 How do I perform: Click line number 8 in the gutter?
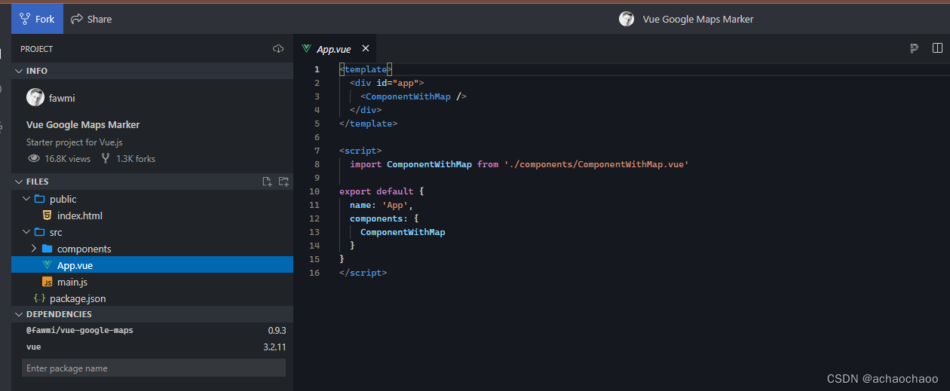pos(317,164)
